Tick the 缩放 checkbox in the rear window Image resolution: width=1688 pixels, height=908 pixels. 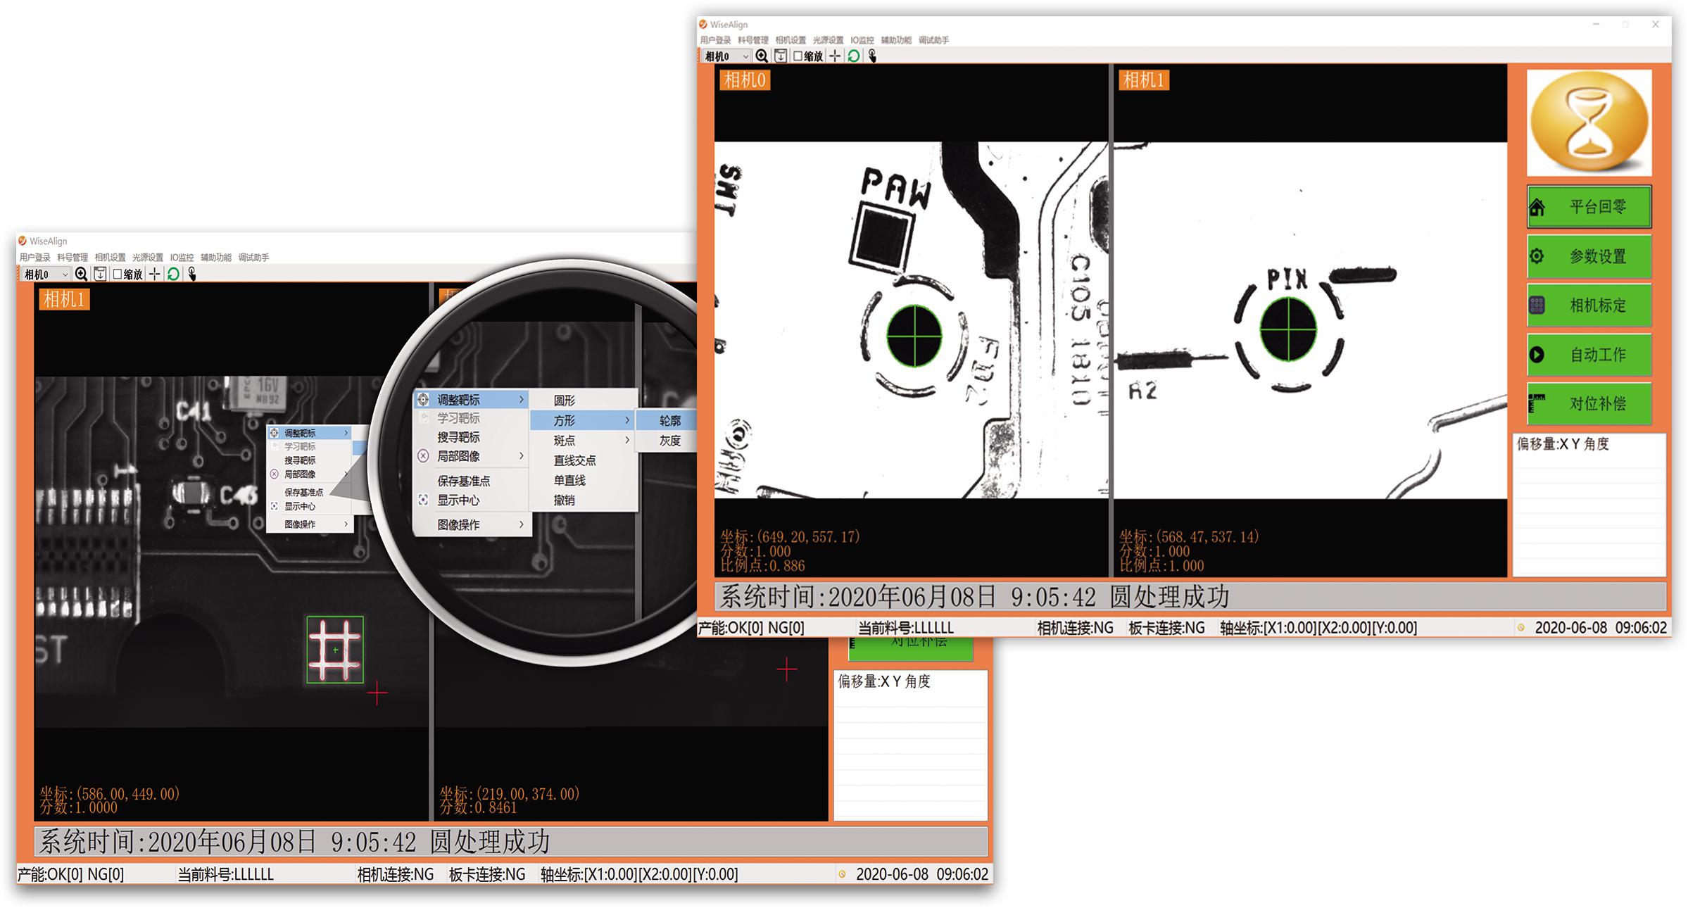[118, 274]
